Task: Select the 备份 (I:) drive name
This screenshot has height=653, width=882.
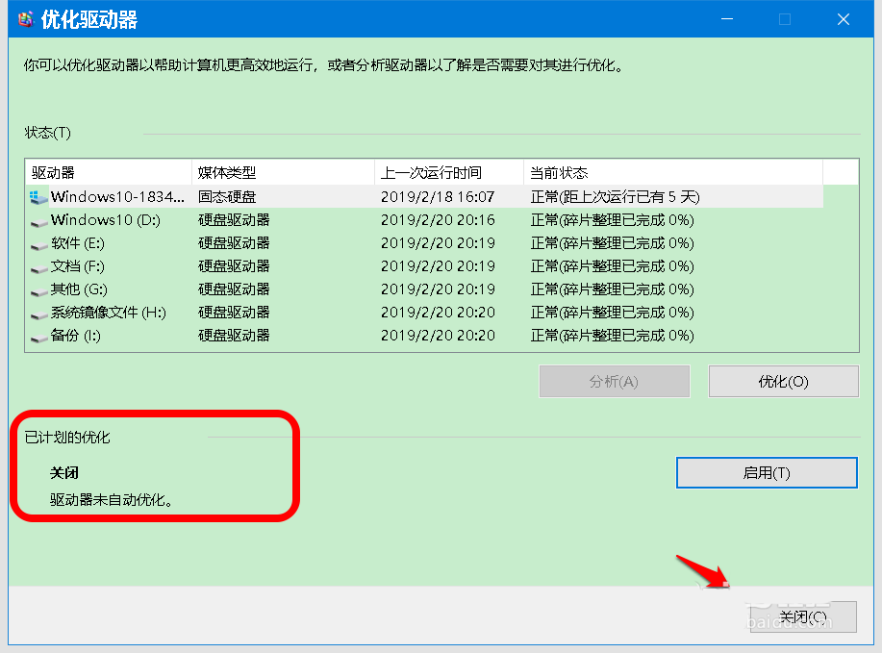Action: click(x=75, y=336)
